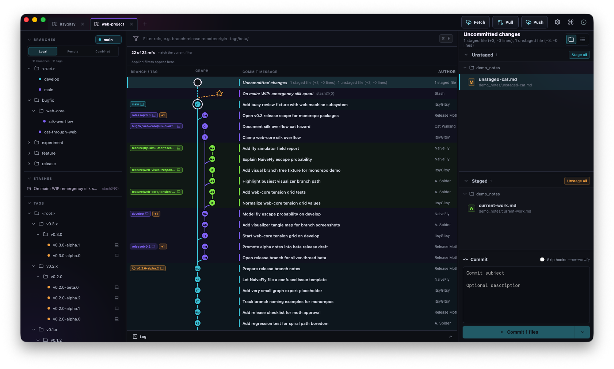
Task: Click the Push button
Action: [534, 22]
